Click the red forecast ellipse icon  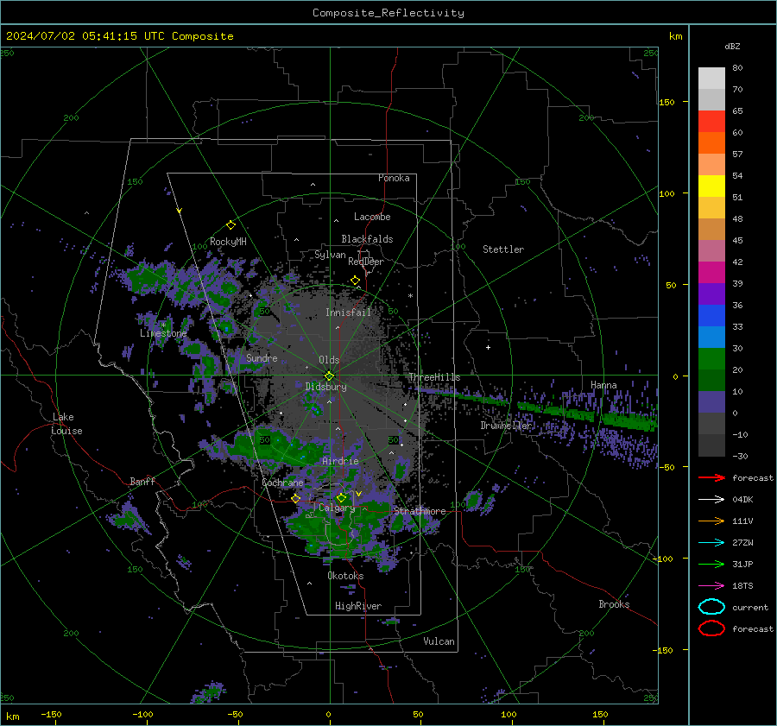tap(711, 628)
